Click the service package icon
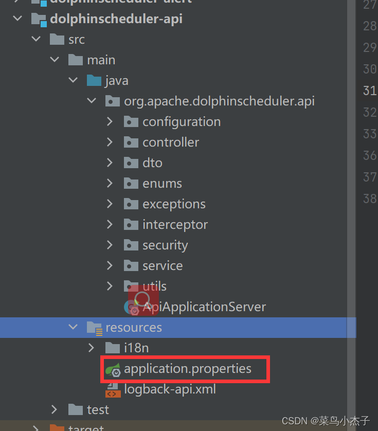Viewport: 378px width, 431px height. pyautogui.click(x=131, y=265)
